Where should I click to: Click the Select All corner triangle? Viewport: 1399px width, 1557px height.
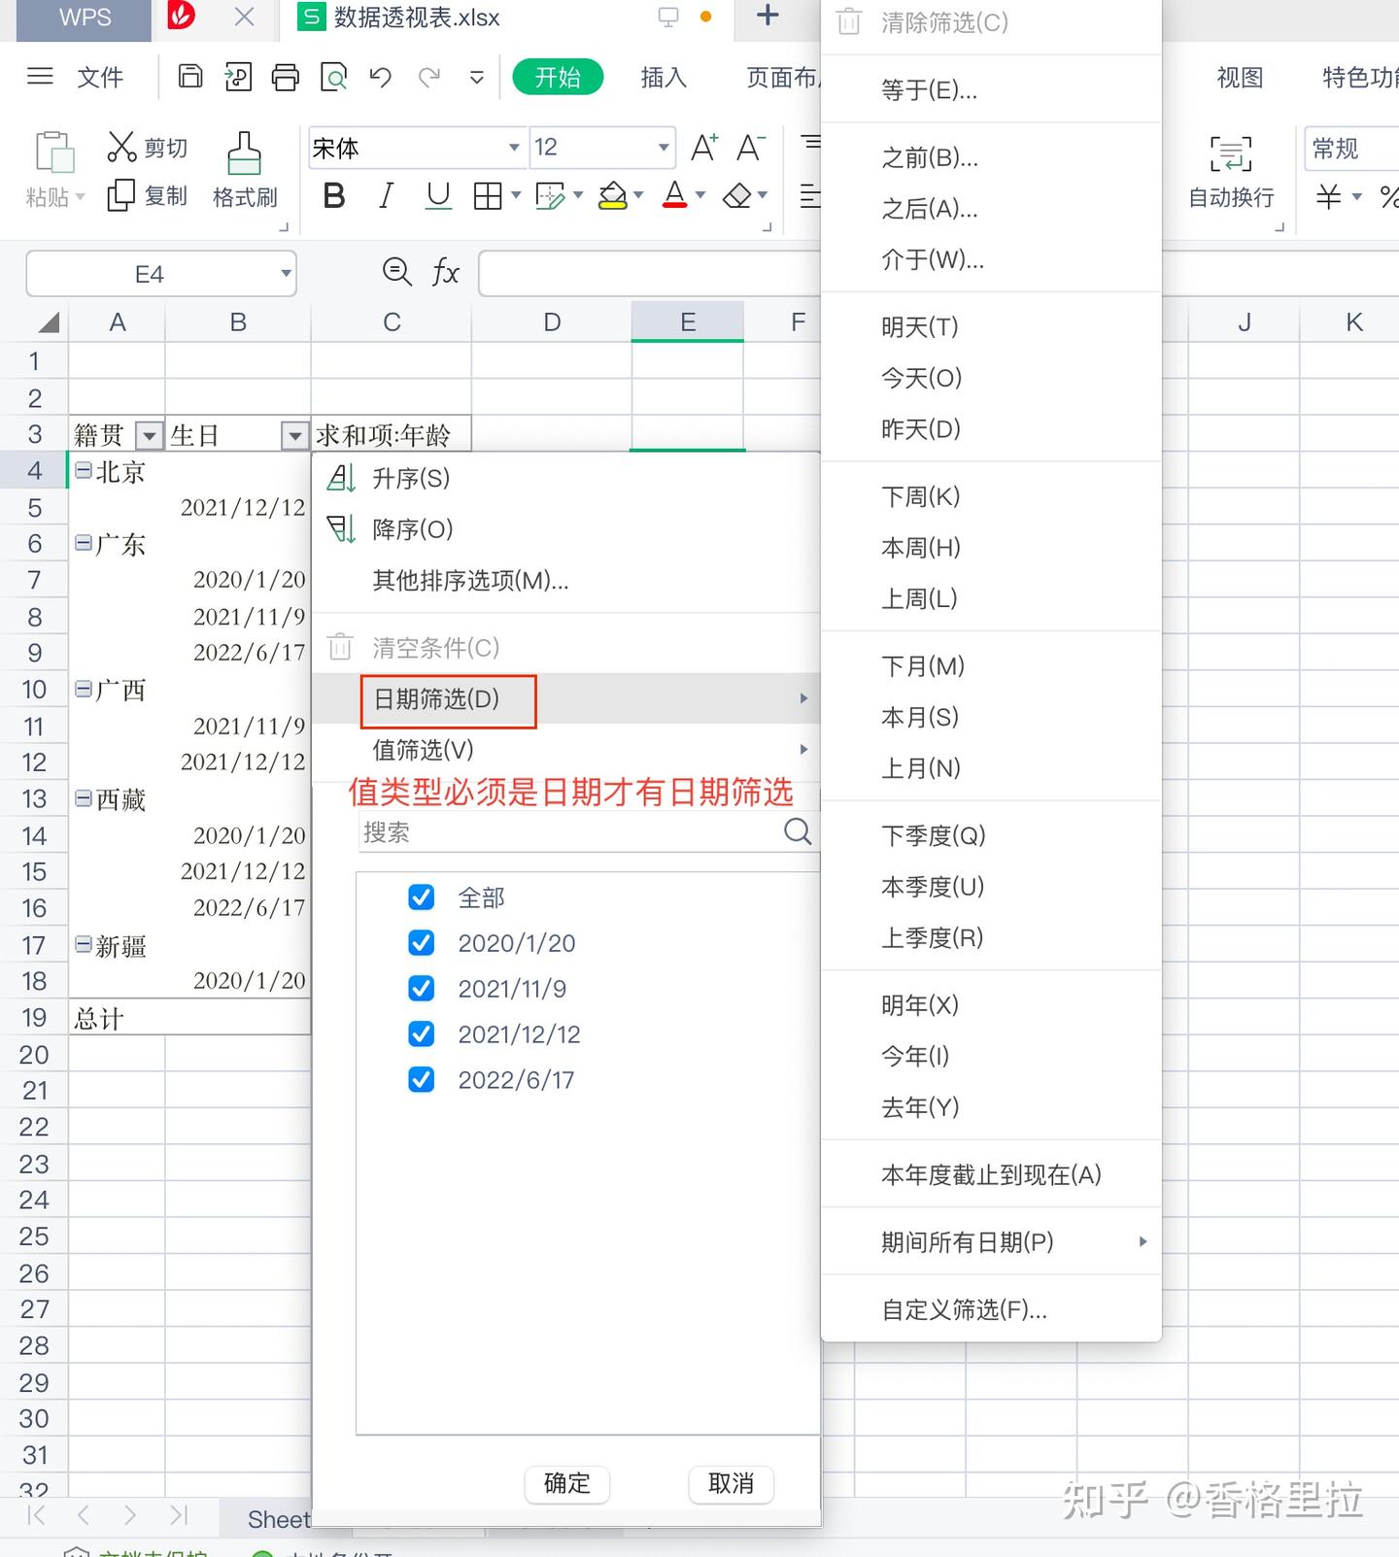[49, 322]
